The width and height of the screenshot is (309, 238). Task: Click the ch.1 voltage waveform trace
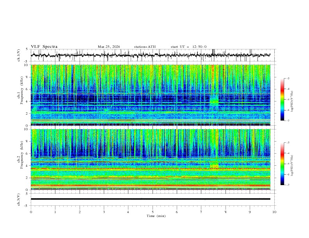tap(150, 55)
